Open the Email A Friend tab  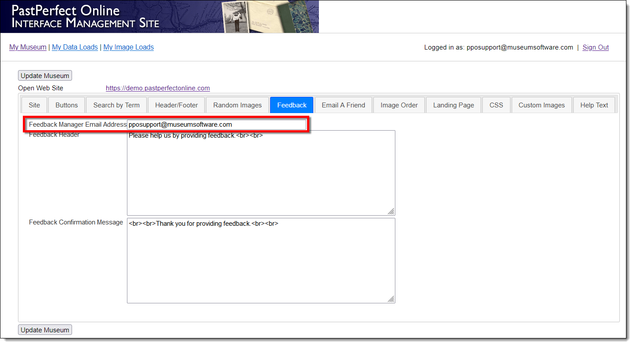[344, 105]
